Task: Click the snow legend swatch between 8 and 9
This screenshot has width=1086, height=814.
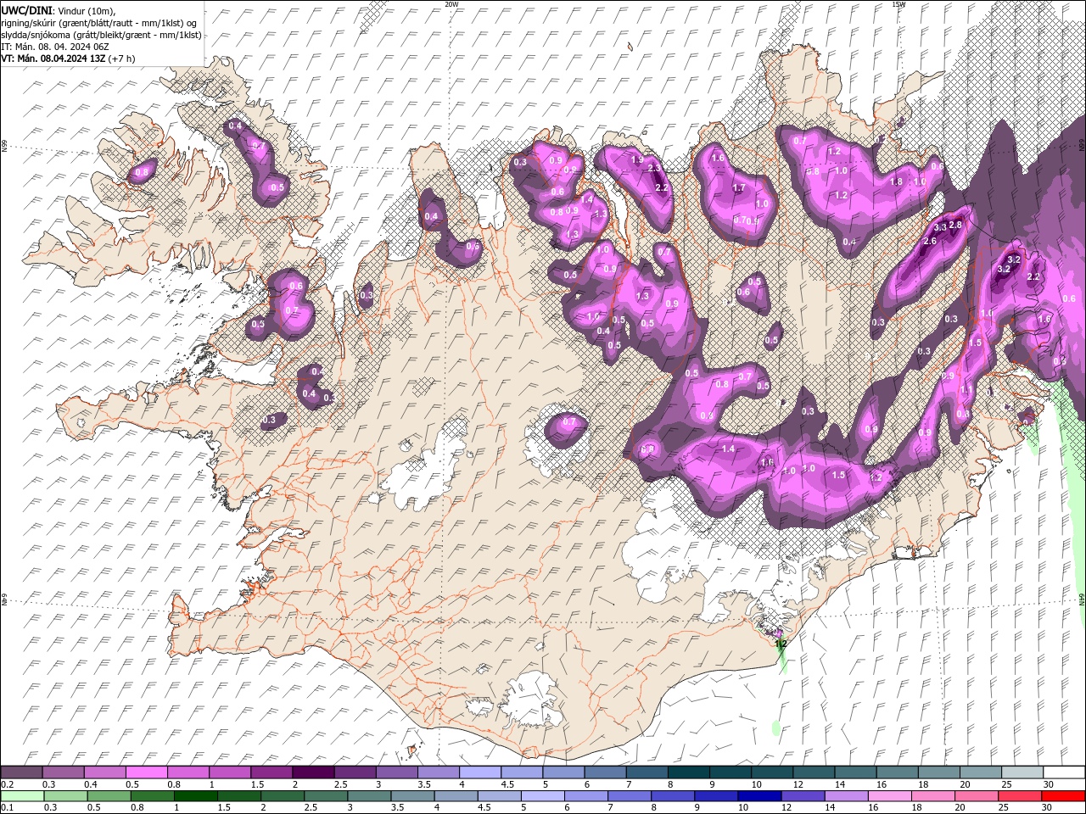Action: point(690,772)
